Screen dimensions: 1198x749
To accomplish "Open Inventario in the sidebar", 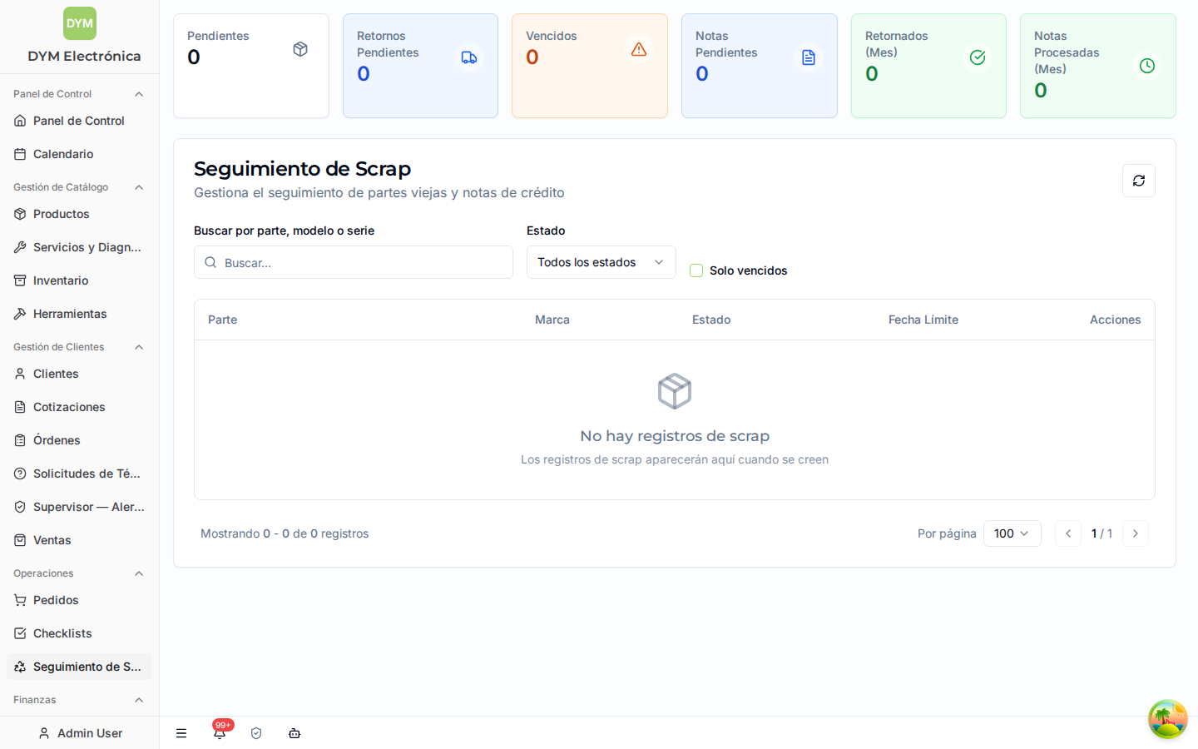I will coord(79,280).
